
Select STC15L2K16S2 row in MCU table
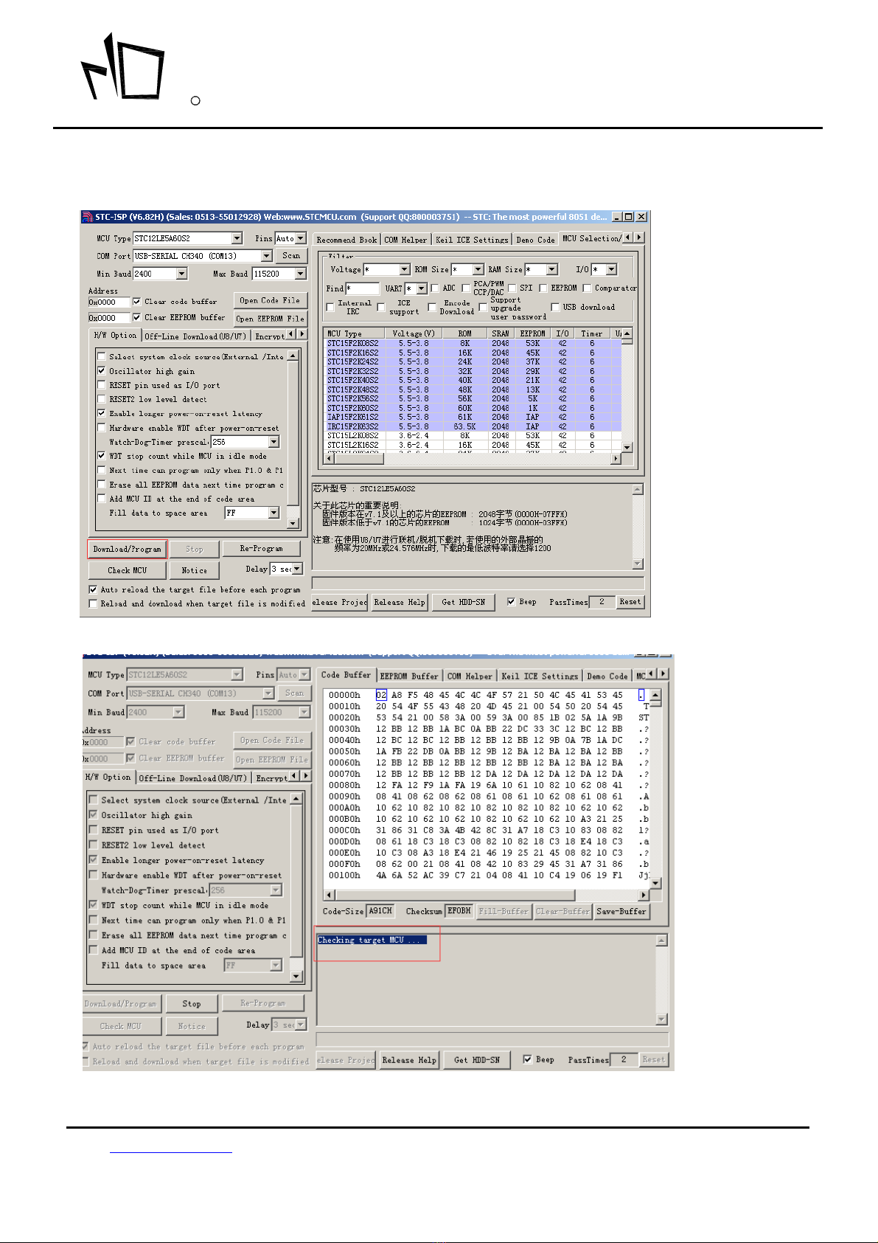coord(472,445)
